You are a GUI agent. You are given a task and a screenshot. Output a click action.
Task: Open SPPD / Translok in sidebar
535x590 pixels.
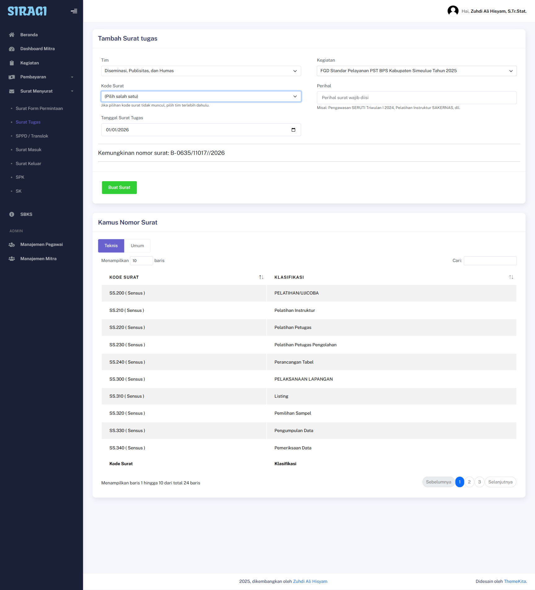coord(32,136)
